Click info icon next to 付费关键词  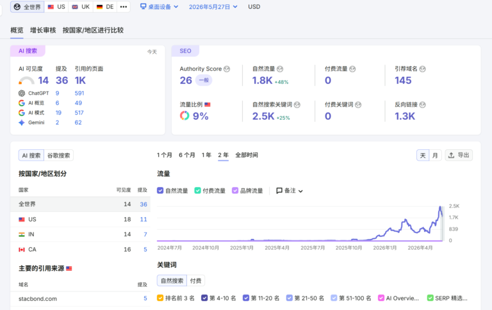pos(358,105)
